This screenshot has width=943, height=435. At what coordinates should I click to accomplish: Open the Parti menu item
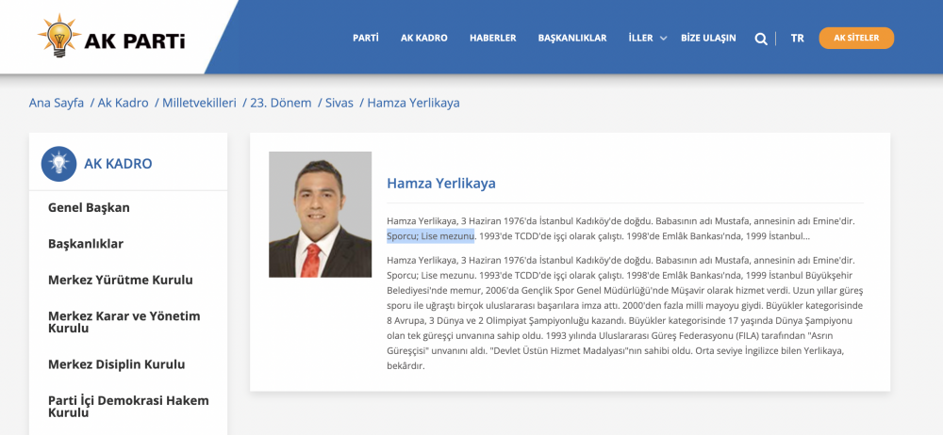[x=365, y=39]
